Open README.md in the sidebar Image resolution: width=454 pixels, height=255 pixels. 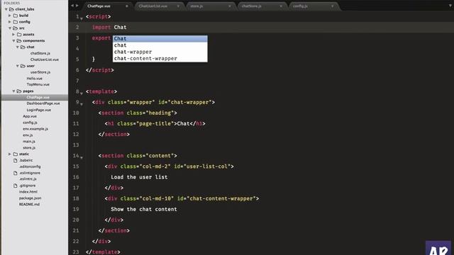click(29, 205)
